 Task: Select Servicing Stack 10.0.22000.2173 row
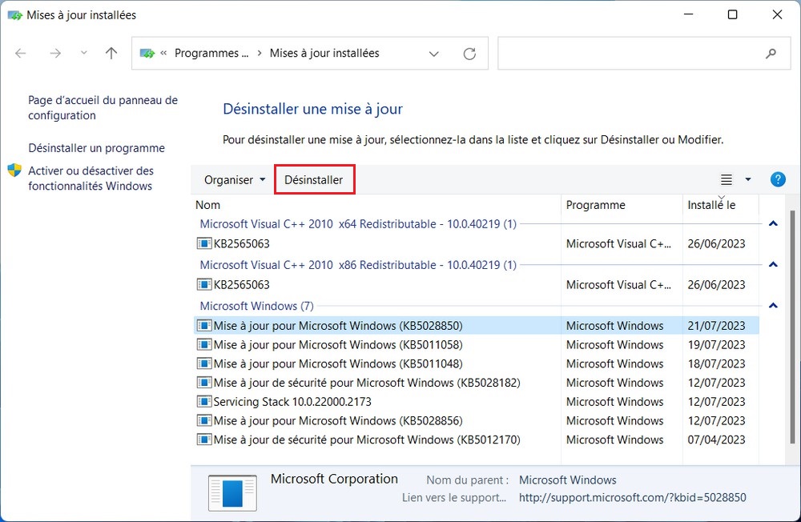tap(477, 401)
